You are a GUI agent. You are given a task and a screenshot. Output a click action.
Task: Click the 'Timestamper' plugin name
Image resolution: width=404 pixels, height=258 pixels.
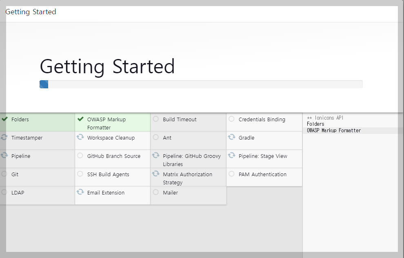[x=27, y=138]
